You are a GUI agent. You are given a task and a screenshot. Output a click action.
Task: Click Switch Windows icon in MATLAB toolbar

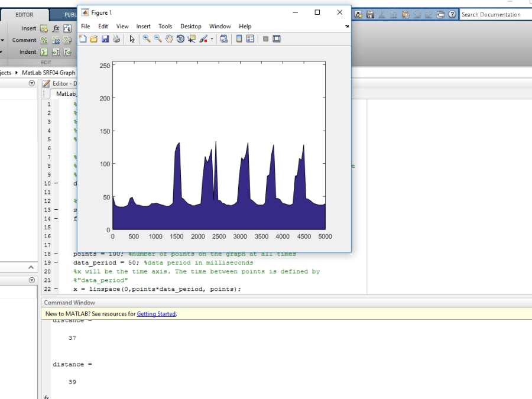pyautogui.click(x=440, y=14)
